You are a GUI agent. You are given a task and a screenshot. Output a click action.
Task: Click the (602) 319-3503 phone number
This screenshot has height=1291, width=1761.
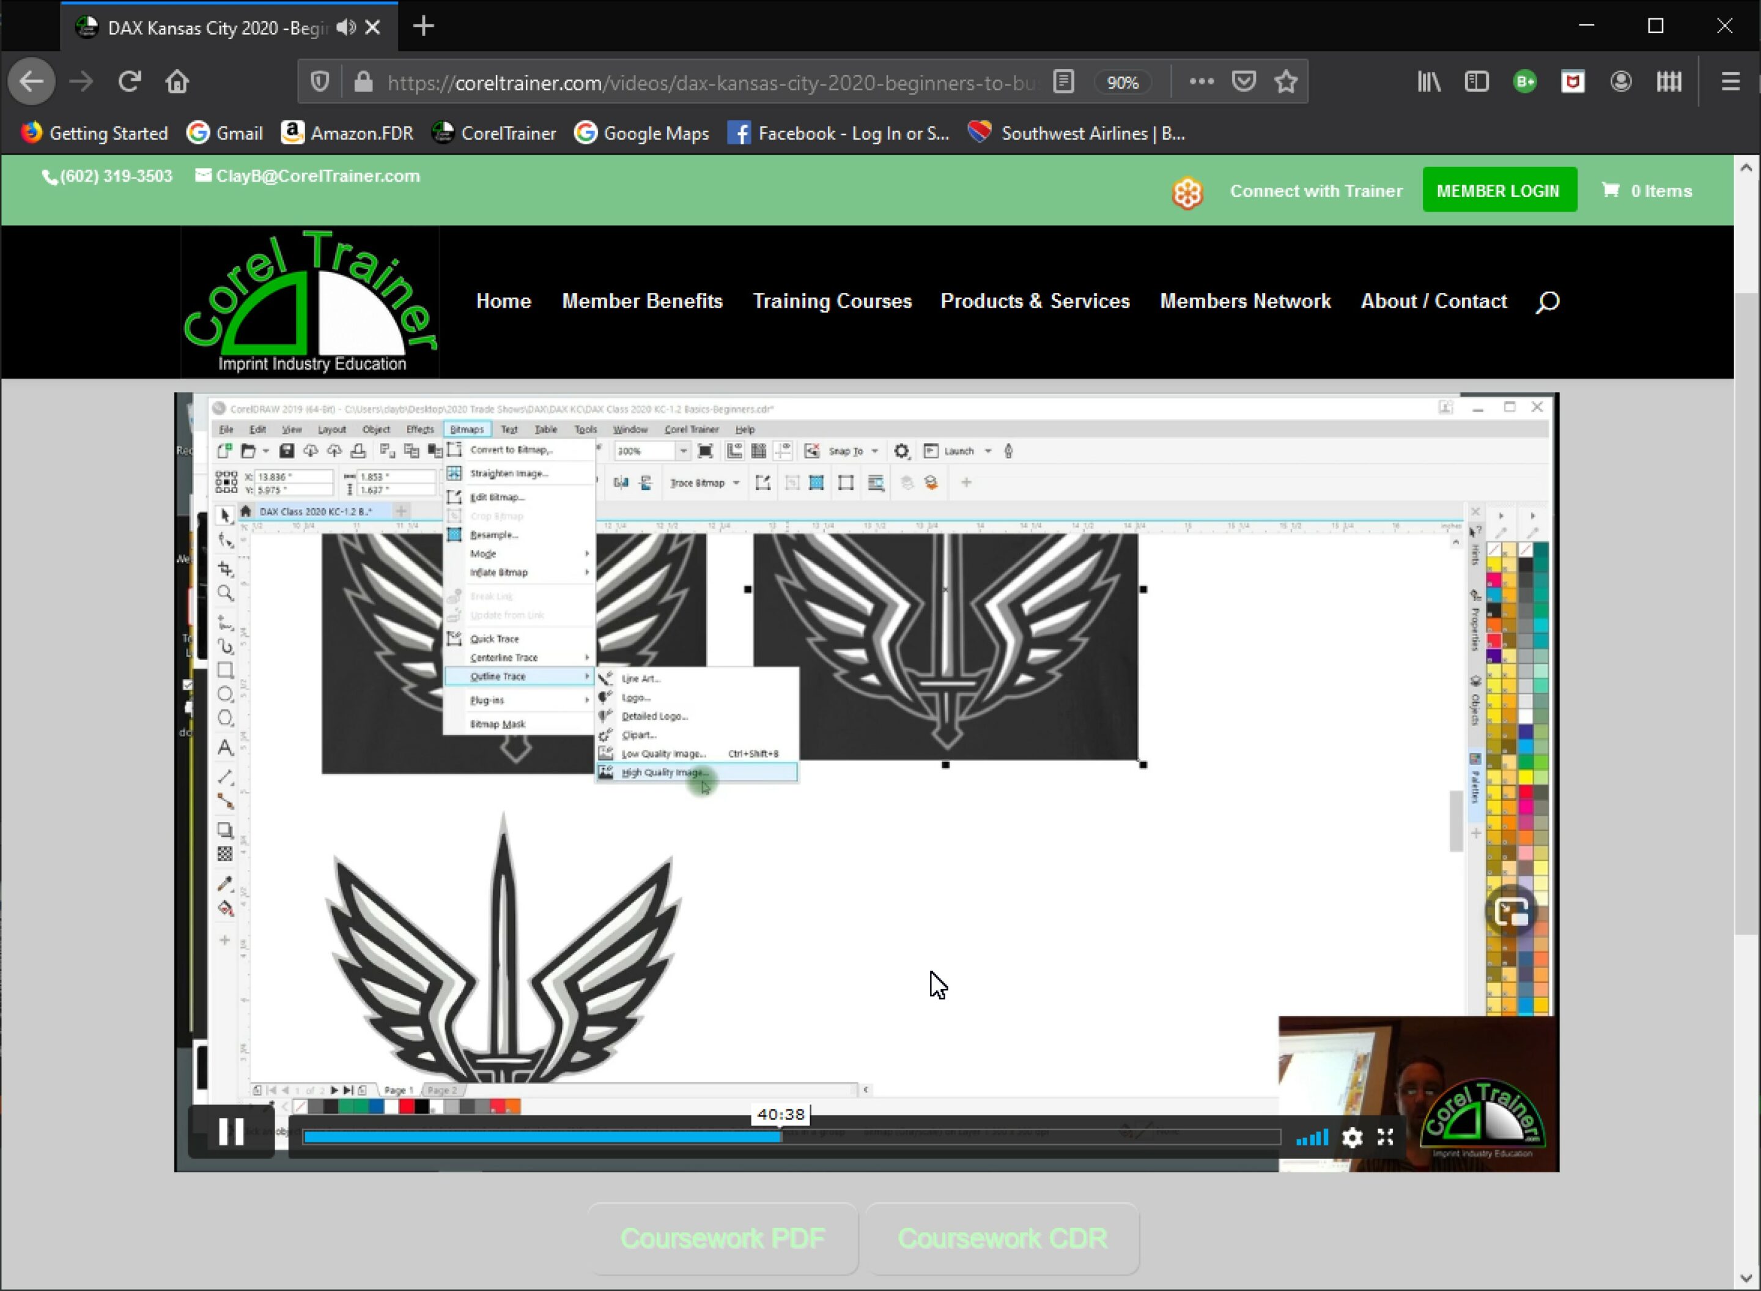point(107,176)
